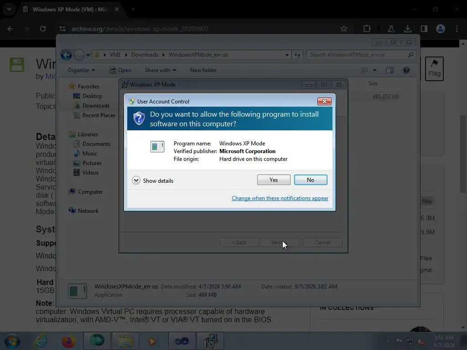Screen dimensions: 467x350
Task: Click the Windows XP Mode program icon
Action: (x=157, y=146)
